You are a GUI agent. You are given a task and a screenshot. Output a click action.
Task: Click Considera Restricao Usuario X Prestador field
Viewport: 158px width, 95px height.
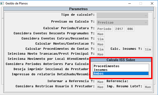point(101,87)
